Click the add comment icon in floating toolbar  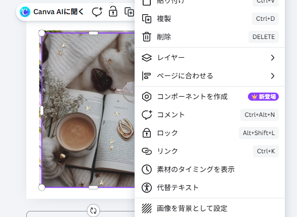97,12
